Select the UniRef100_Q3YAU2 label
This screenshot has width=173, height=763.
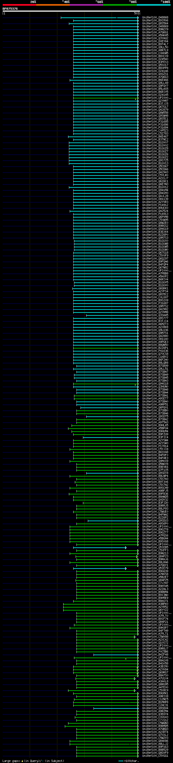tap(155, 38)
